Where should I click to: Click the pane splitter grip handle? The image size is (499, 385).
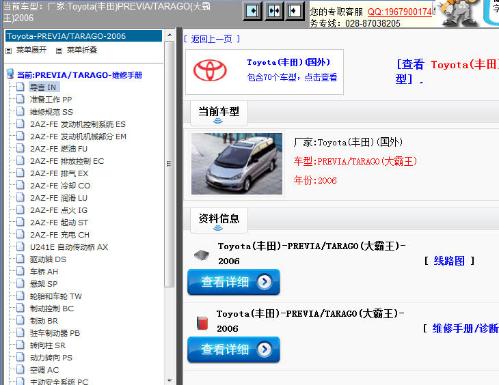(179, 206)
